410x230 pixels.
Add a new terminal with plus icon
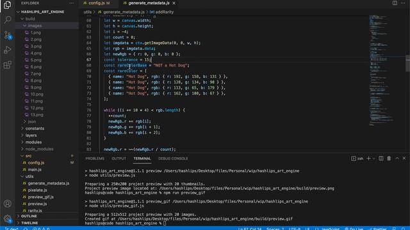[x=368, y=158]
